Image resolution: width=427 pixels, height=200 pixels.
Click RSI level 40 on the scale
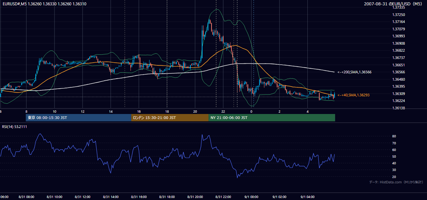coord(394,163)
